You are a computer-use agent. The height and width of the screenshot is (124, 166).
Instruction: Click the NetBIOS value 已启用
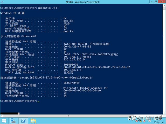point(68,73)
